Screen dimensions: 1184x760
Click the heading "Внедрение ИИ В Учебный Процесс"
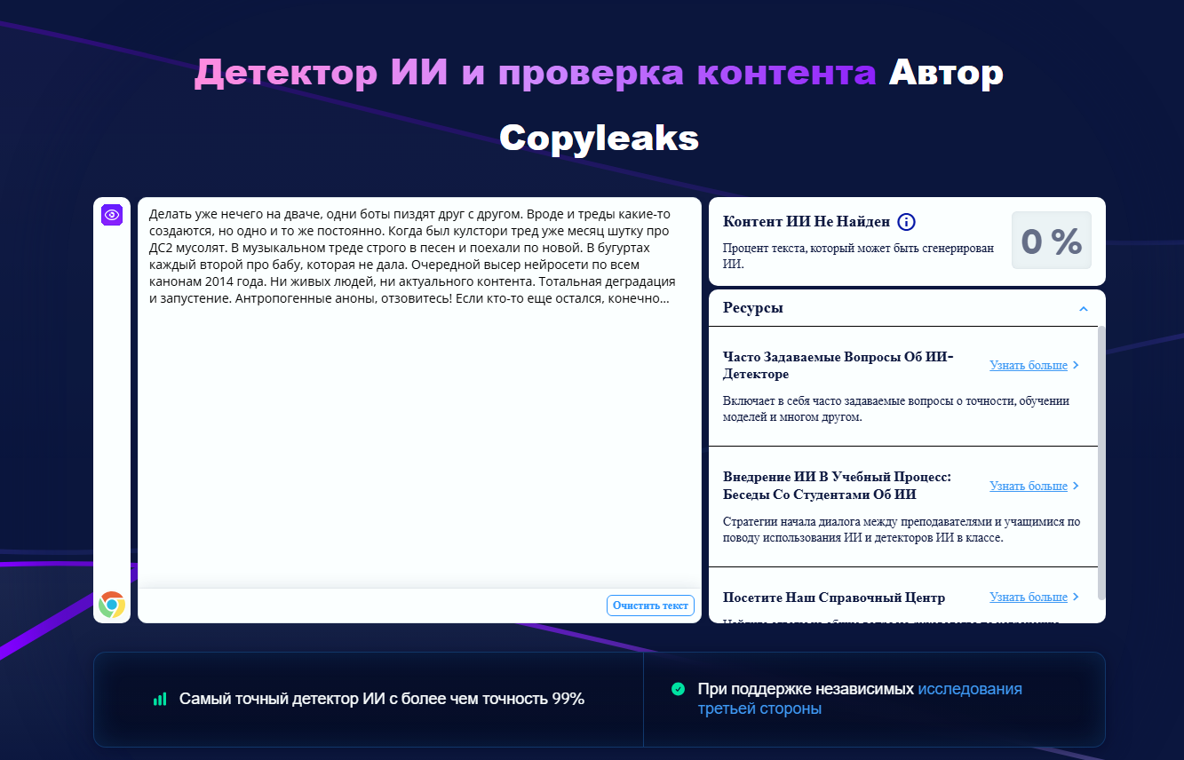[837, 486]
